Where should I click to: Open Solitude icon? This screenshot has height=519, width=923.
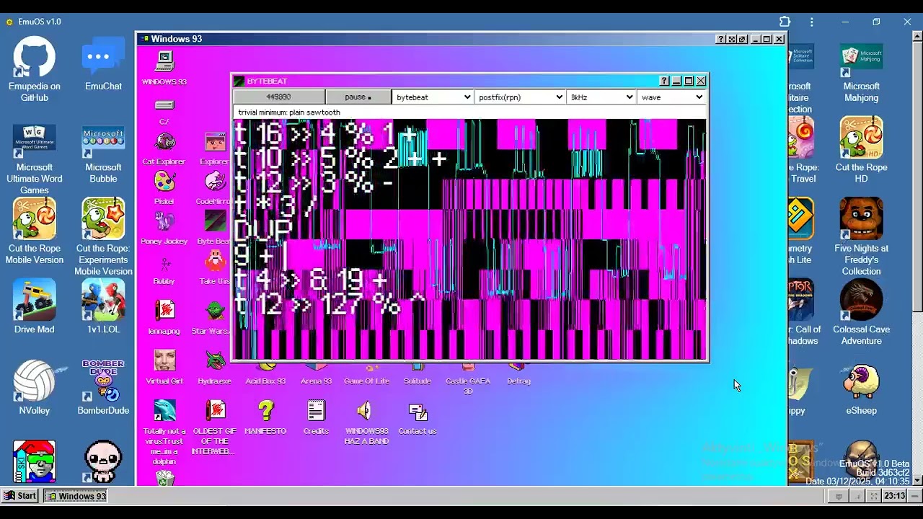coord(418,375)
